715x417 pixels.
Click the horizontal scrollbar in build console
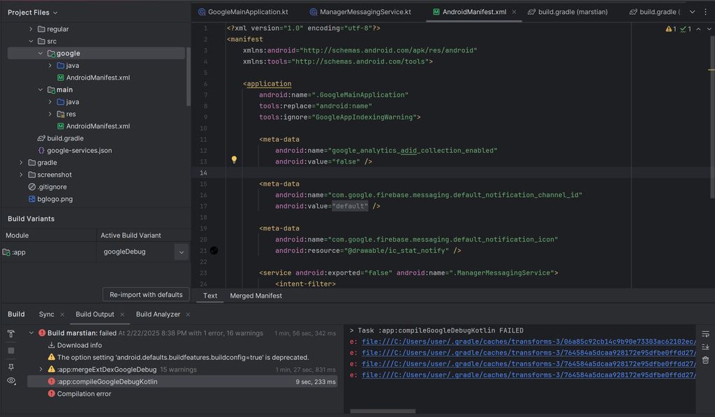(382, 411)
